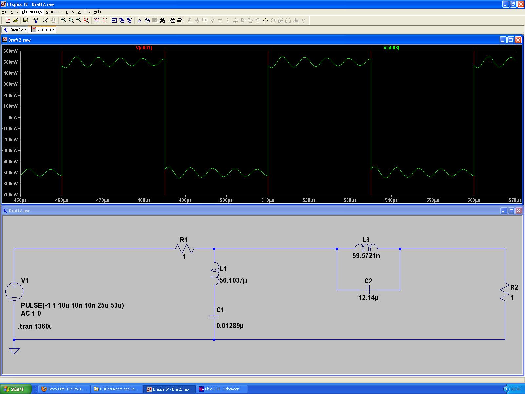The width and height of the screenshot is (525, 394).
Task: Open the View menu
Action: point(14,12)
